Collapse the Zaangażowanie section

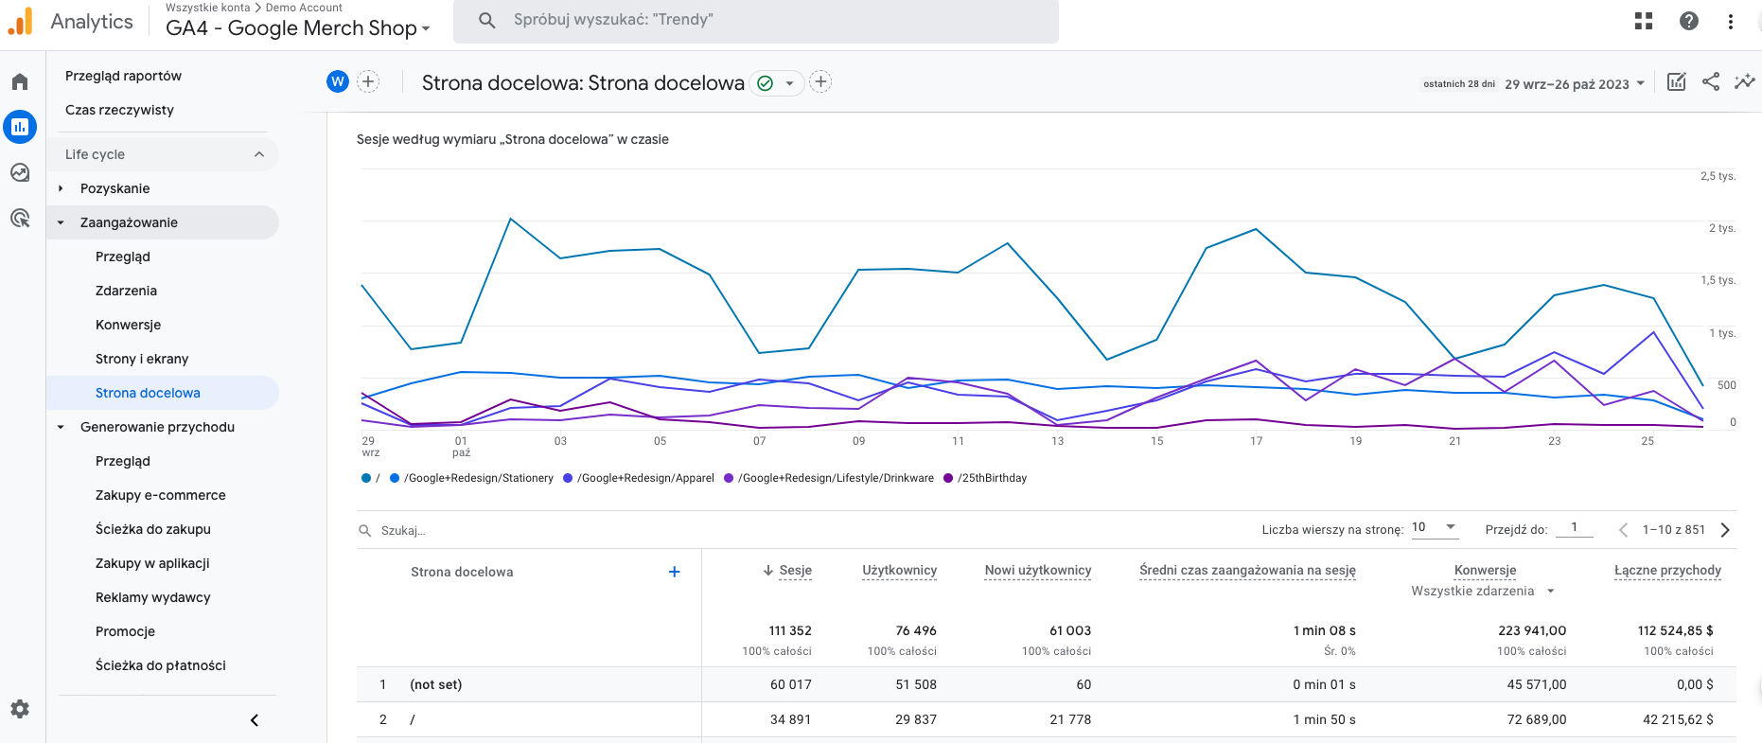(61, 222)
